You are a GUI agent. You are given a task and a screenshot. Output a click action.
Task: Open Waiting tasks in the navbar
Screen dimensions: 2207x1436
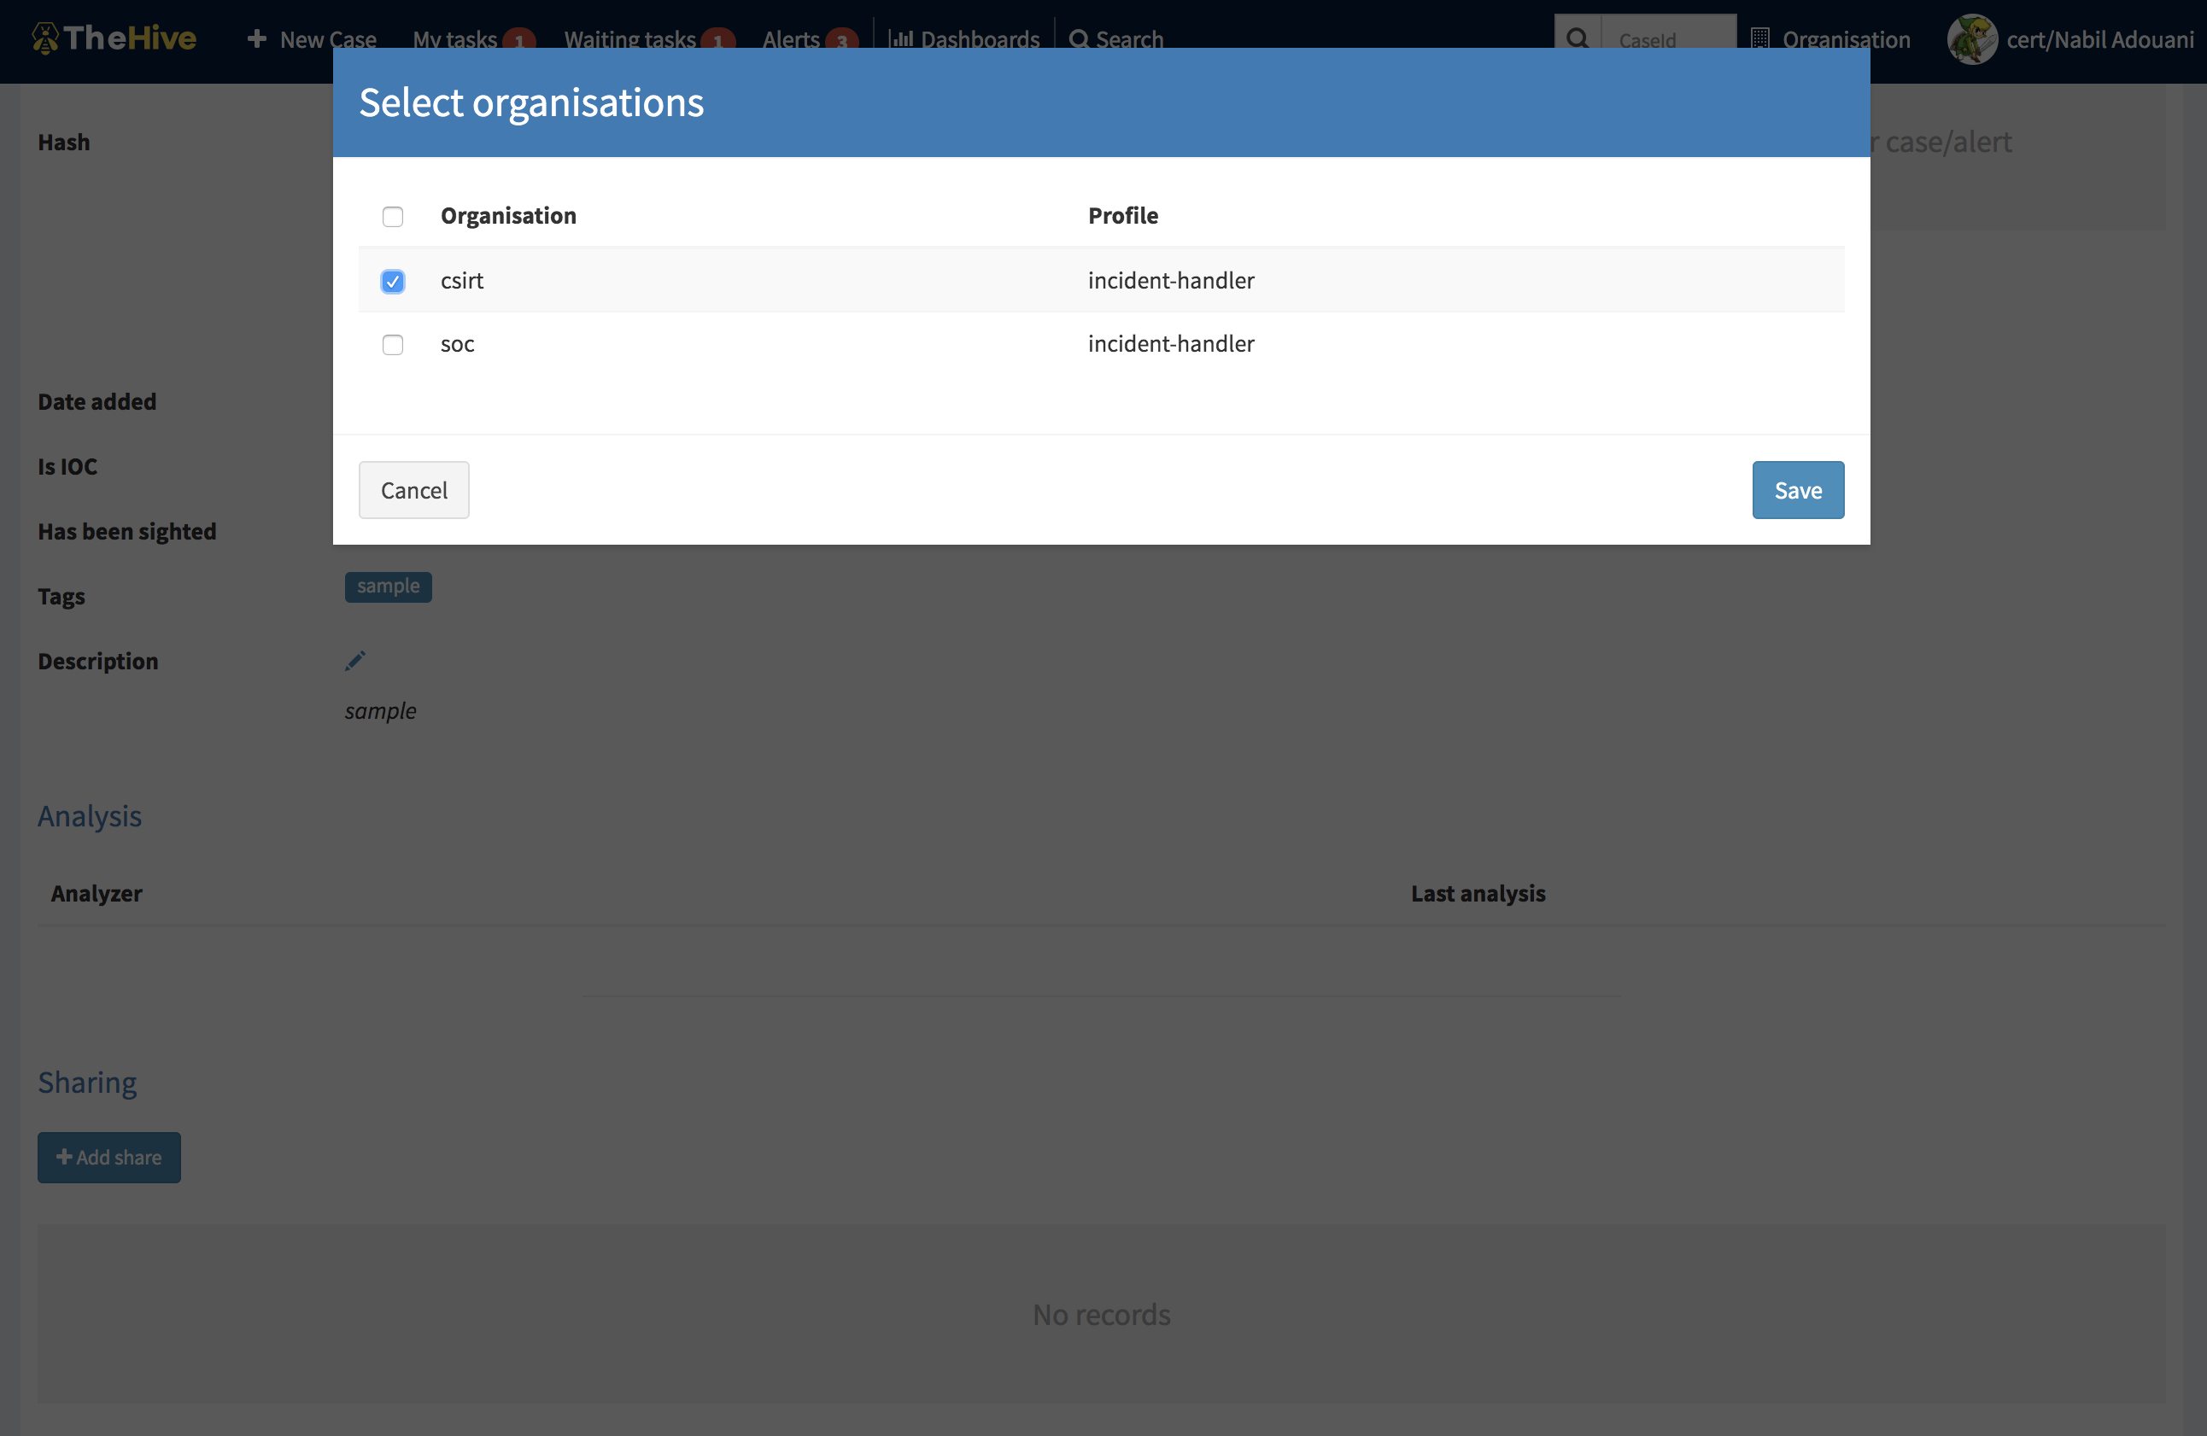pyautogui.click(x=630, y=40)
